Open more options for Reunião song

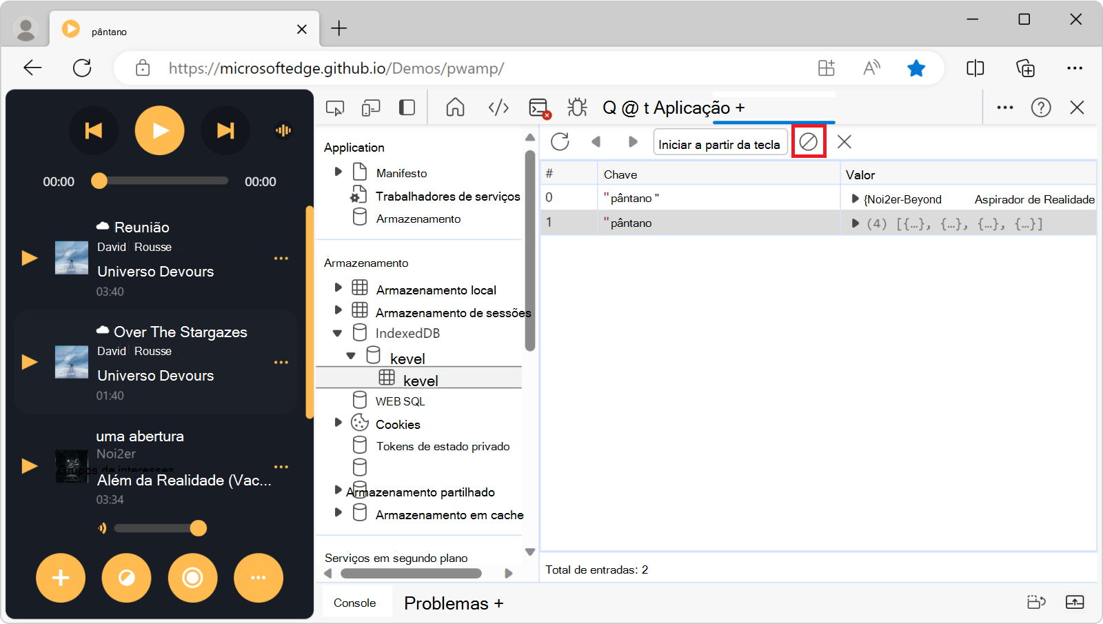[281, 259]
